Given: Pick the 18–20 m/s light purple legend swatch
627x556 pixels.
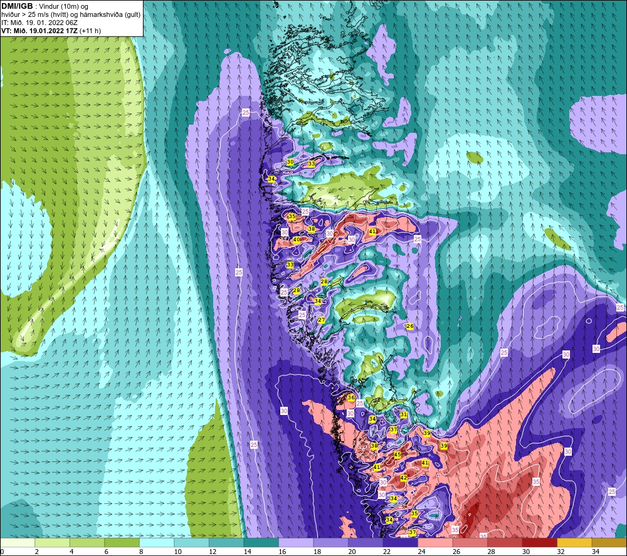Looking at the screenshot, I should [330, 543].
